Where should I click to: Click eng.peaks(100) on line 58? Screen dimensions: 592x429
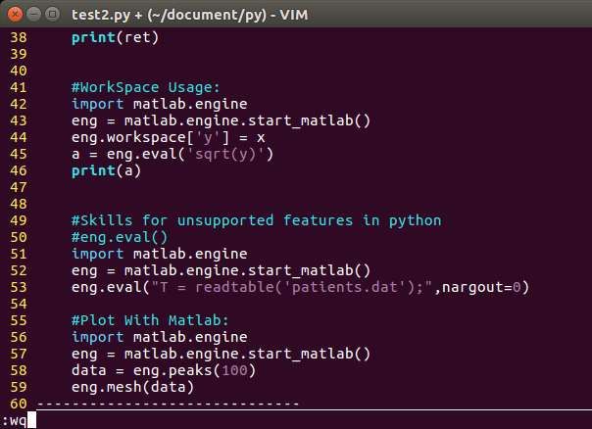(194, 370)
